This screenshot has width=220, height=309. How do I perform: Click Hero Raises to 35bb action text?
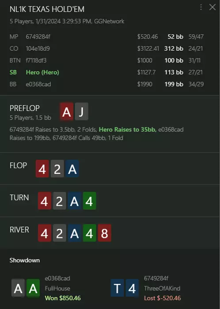click(128, 129)
